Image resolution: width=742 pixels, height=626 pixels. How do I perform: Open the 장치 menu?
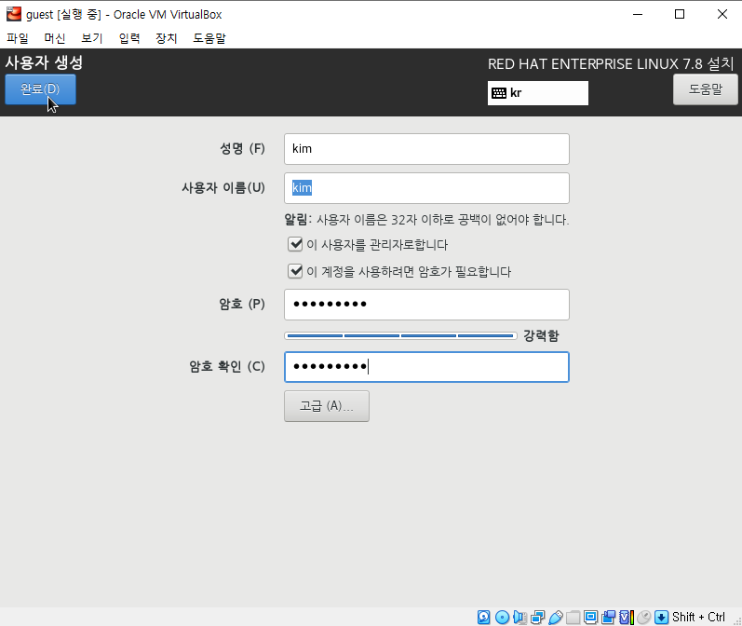[167, 38]
